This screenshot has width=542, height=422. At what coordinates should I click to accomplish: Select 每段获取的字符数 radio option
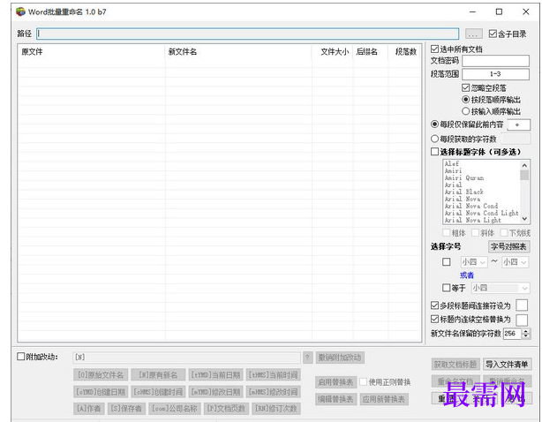(x=434, y=139)
